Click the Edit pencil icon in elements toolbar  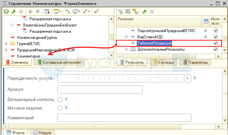click(14, 11)
